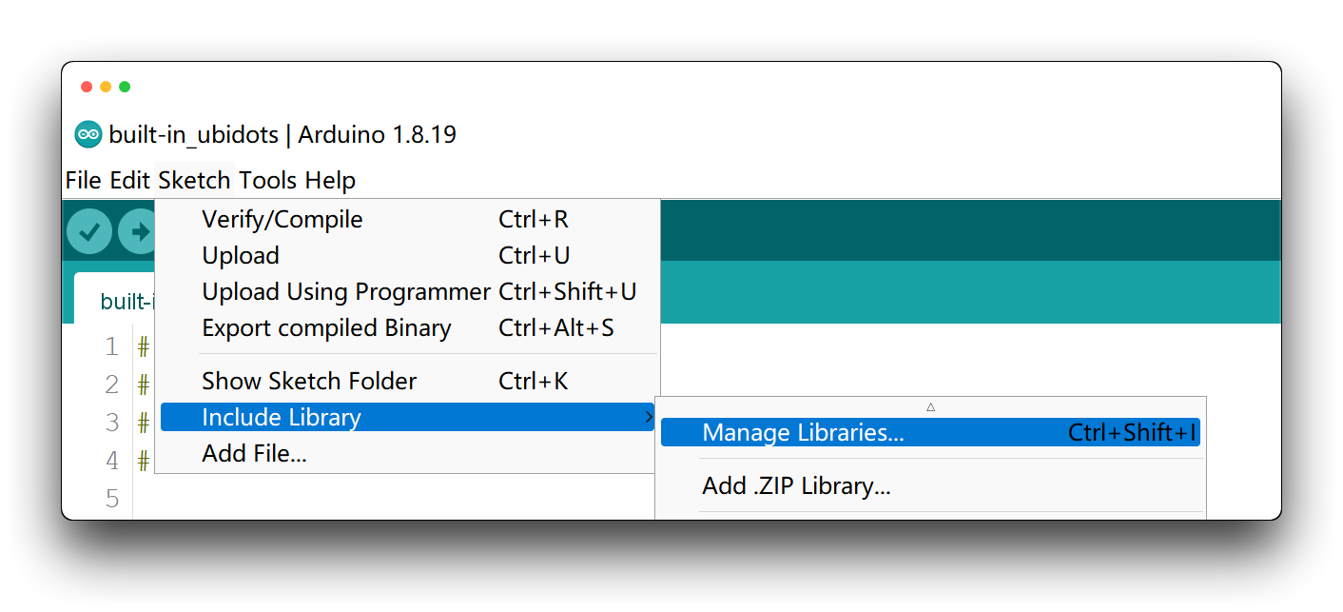Open Manage Libraries...
The image size is (1343, 612).
(x=930, y=432)
